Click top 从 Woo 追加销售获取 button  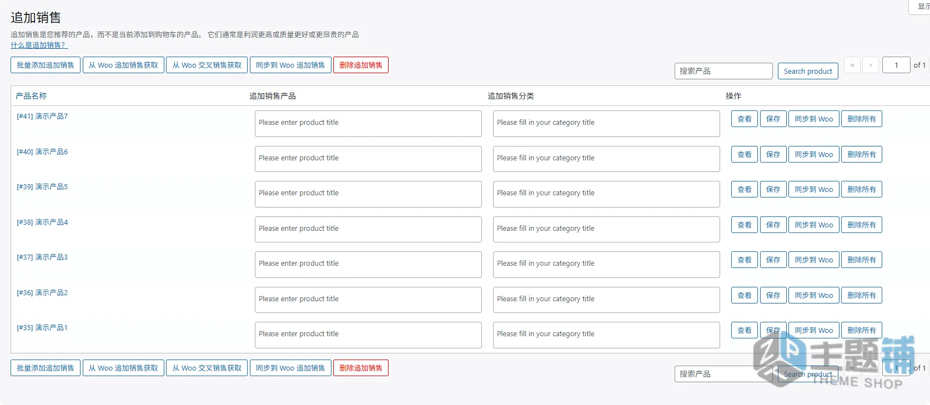(123, 65)
